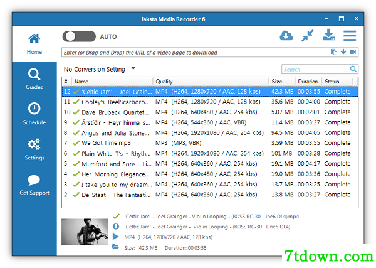The height and width of the screenshot is (268, 376).
Task: Open Get Support
Action: [34, 185]
